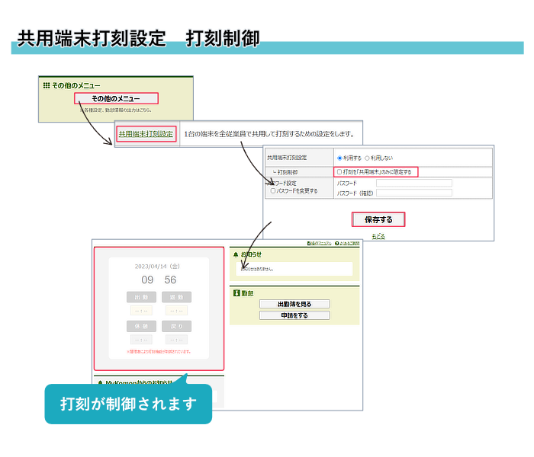Click the bell icon next to お知らせ
Screen dimensions: 534x457
click(x=235, y=254)
